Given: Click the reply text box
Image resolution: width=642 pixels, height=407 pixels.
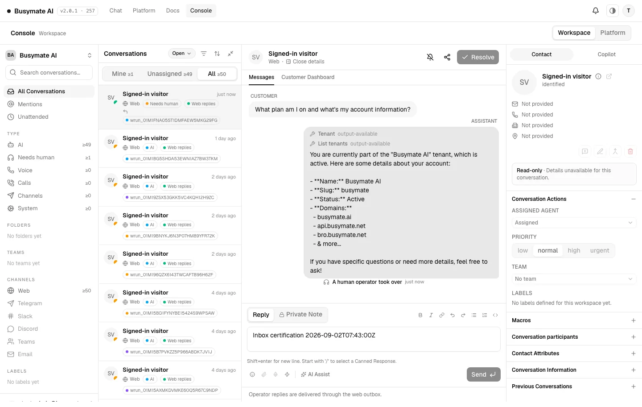Looking at the screenshot, I should tap(374, 339).
